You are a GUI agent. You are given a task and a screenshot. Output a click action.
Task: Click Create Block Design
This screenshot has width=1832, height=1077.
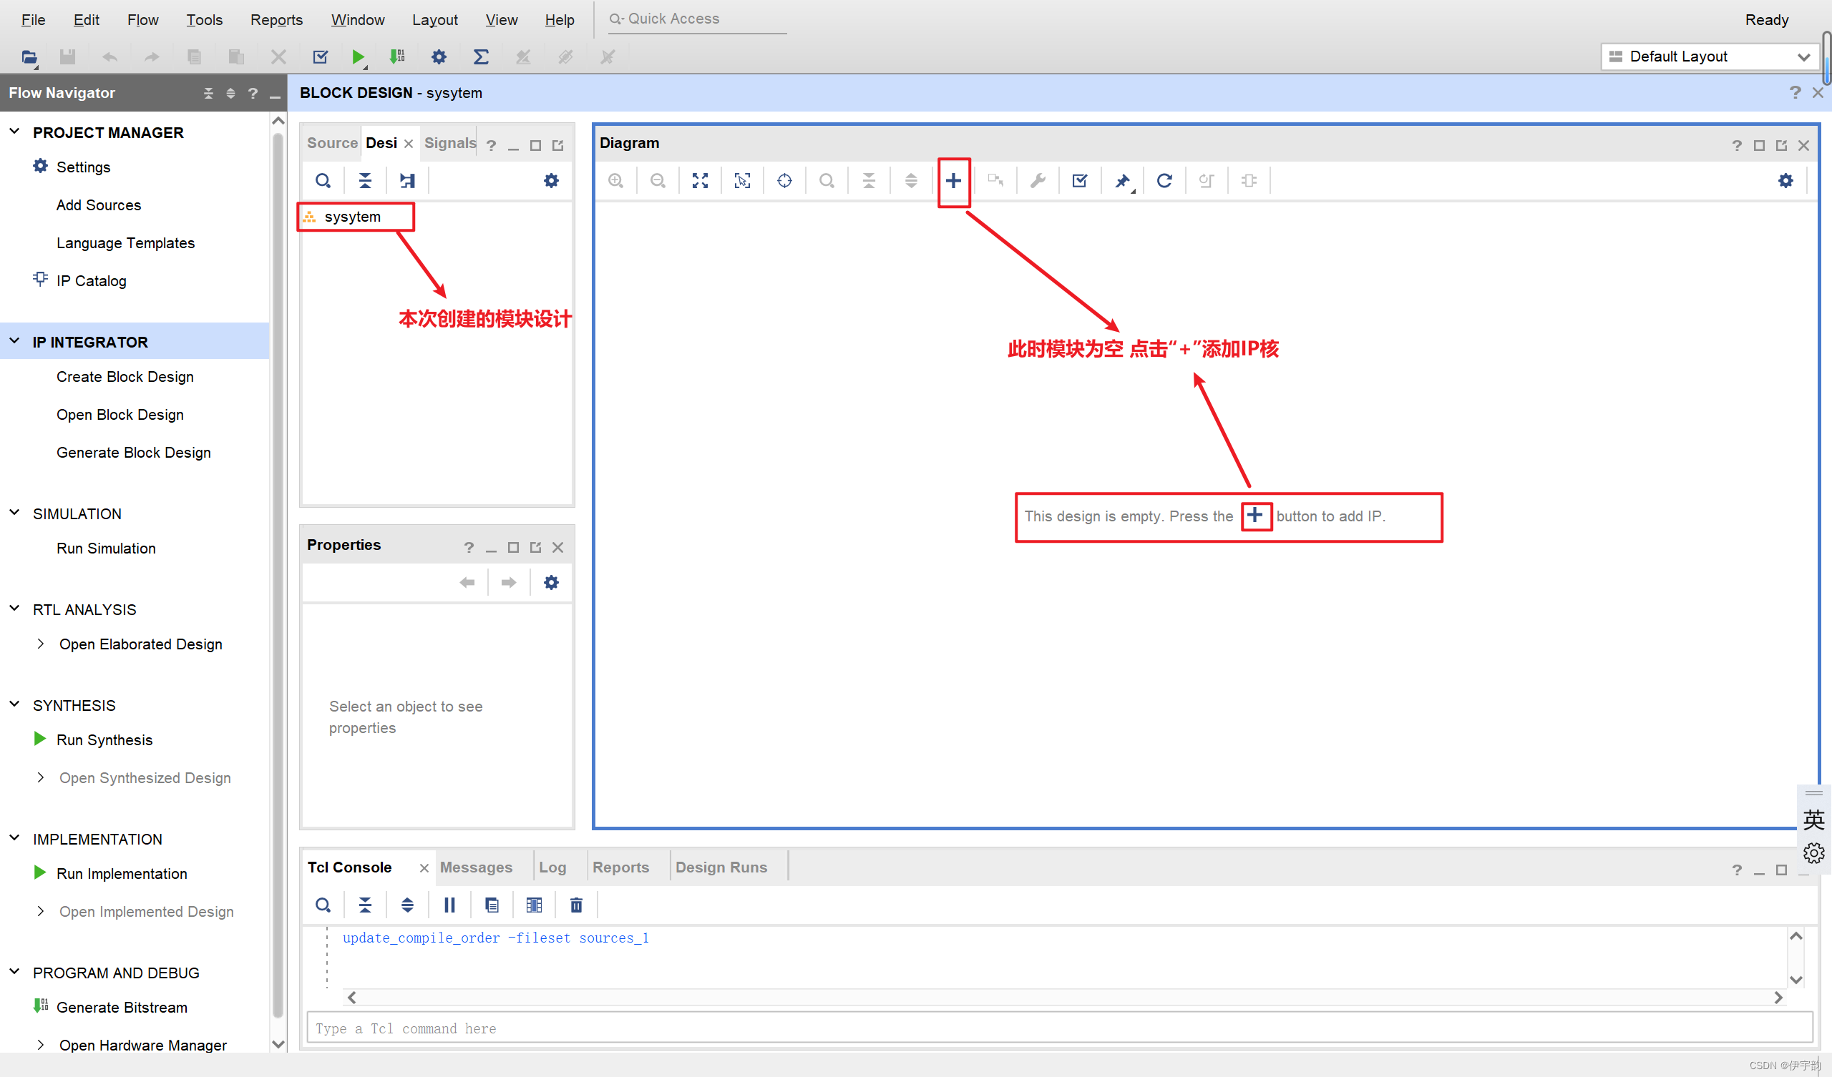pos(125,376)
